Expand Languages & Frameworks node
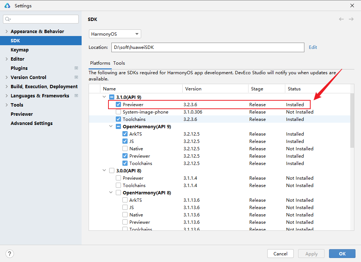The width and height of the screenshot is (361, 262). click(x=7, y=96)
